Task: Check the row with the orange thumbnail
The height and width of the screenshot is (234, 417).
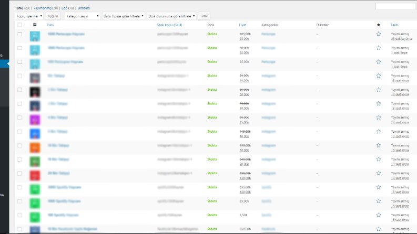Action: coord(19,145)
